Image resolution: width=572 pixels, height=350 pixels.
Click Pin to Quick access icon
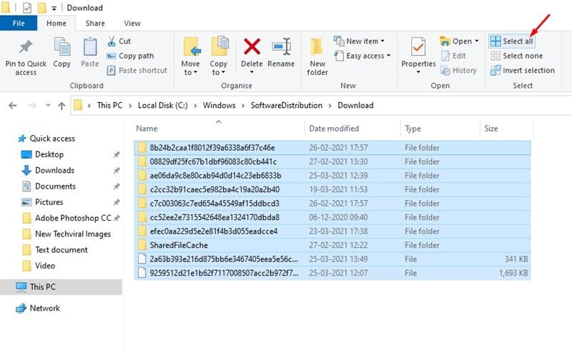pos(26,46)
